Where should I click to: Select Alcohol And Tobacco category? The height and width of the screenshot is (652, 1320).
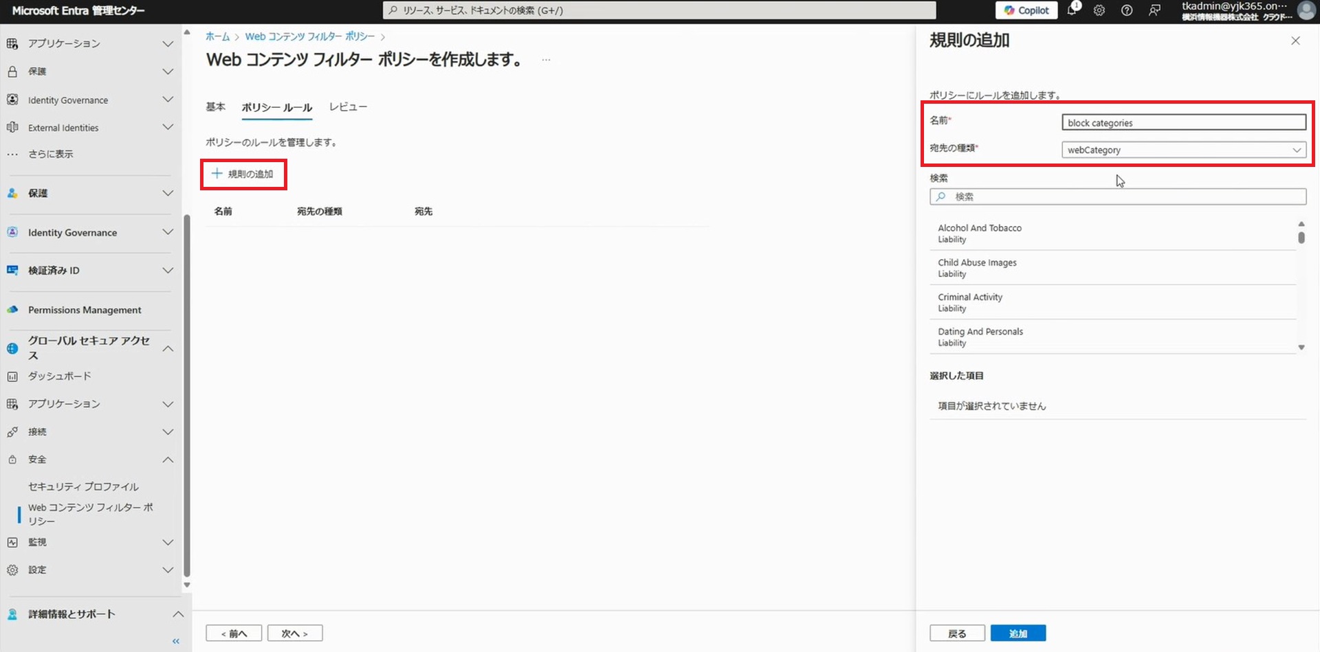[1112, 233]
